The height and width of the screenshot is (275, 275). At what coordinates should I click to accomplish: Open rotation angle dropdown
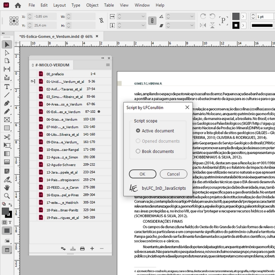[x=192, y=16]
